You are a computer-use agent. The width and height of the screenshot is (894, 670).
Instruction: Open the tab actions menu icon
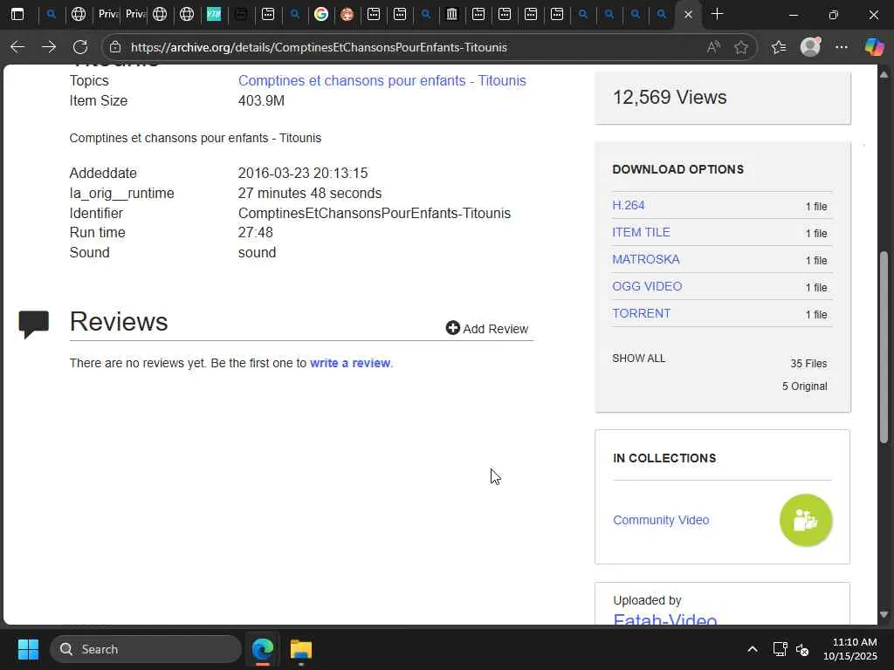17,14
